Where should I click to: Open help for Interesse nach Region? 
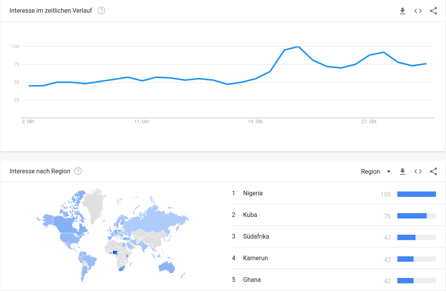pyautogui.click(x=78, y=171)
